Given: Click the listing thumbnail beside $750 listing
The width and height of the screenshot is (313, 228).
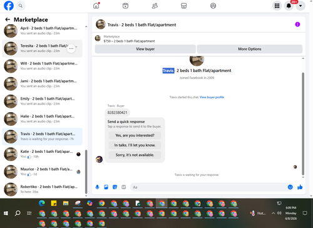Looking at the screenshot, I should [x=98, y=38].
